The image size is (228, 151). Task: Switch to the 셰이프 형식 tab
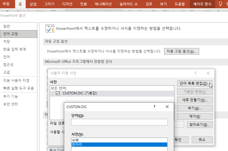(x=202, y=4)
